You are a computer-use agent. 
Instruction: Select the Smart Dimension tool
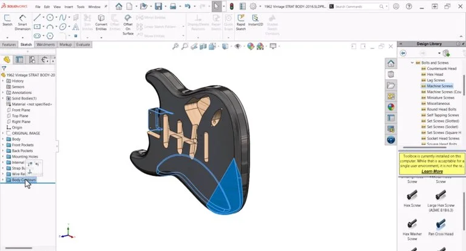pyautogui.click(x=22, y=23)
